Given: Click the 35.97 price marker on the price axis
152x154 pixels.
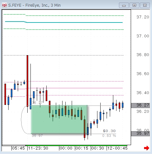Looking at the screenshot, I should (140, 133).
